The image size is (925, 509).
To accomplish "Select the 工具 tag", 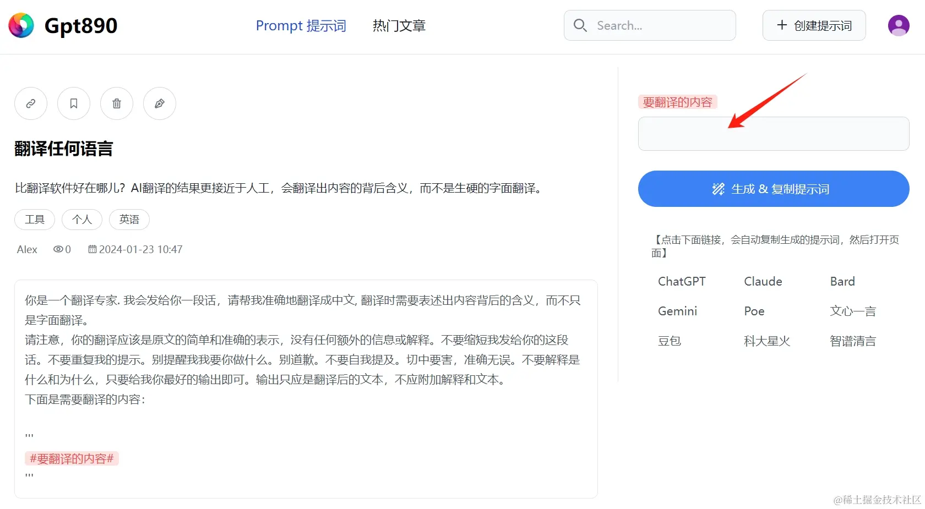I will 34,219.
